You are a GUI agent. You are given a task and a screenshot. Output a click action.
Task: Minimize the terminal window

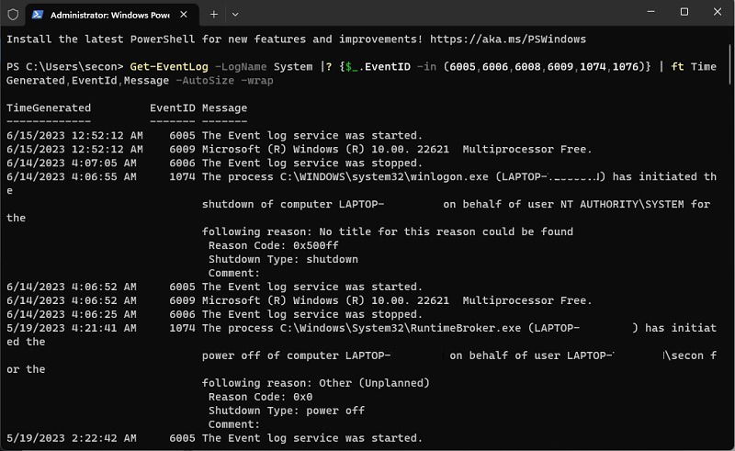pos(650,12)
